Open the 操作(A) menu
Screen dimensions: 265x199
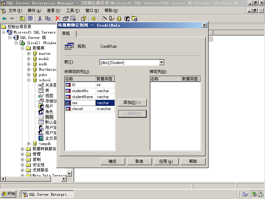(x=34, y=11)
